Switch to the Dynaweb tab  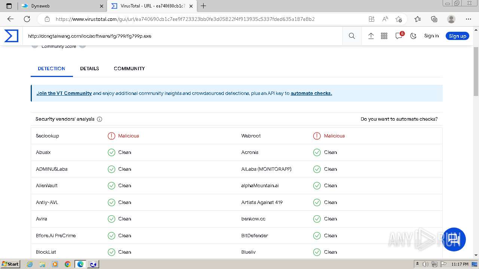tap(62, 6)
